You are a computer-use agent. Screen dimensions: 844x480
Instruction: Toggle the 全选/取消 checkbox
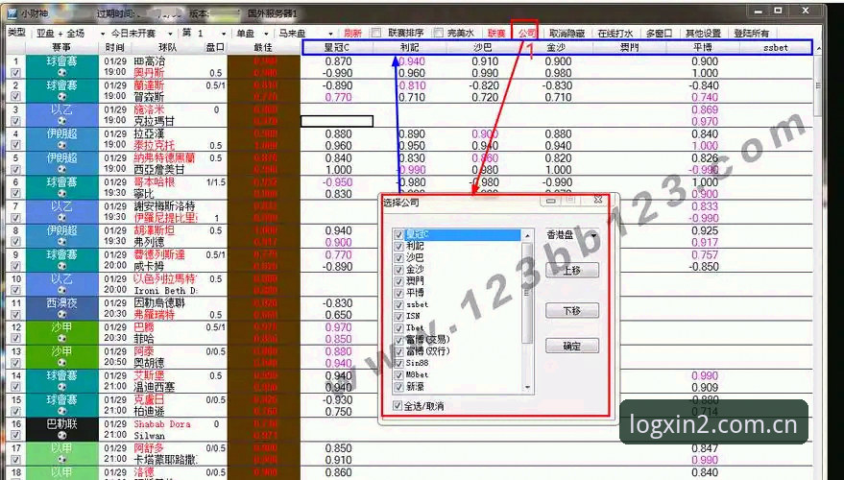click(398, 406)
